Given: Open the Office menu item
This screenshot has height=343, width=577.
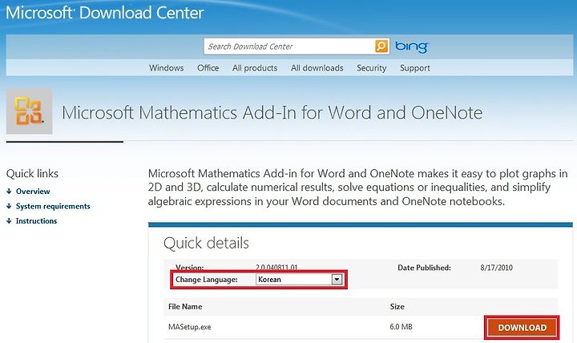Looking at the screenshot, I should [208, 68].
